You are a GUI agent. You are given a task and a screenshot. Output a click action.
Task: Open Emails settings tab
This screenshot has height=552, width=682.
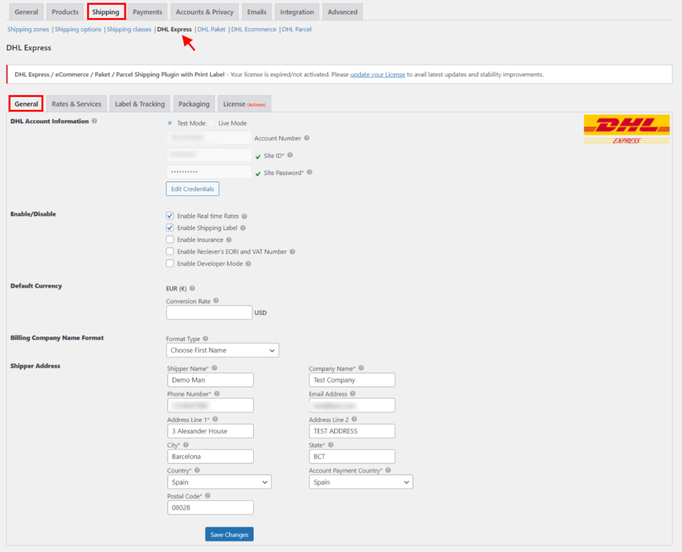(x=256, y=12)
